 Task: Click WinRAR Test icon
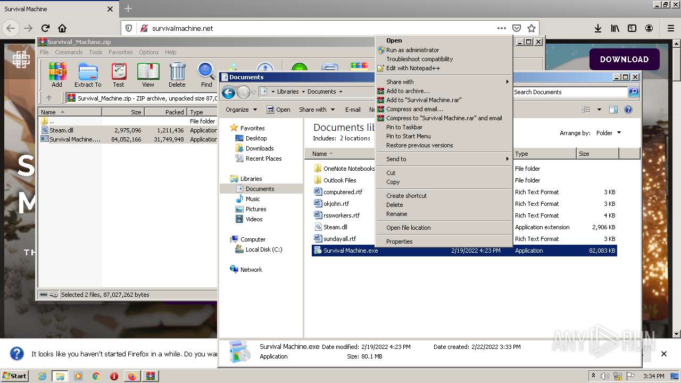pyautogui.click(x=119, y=74)
